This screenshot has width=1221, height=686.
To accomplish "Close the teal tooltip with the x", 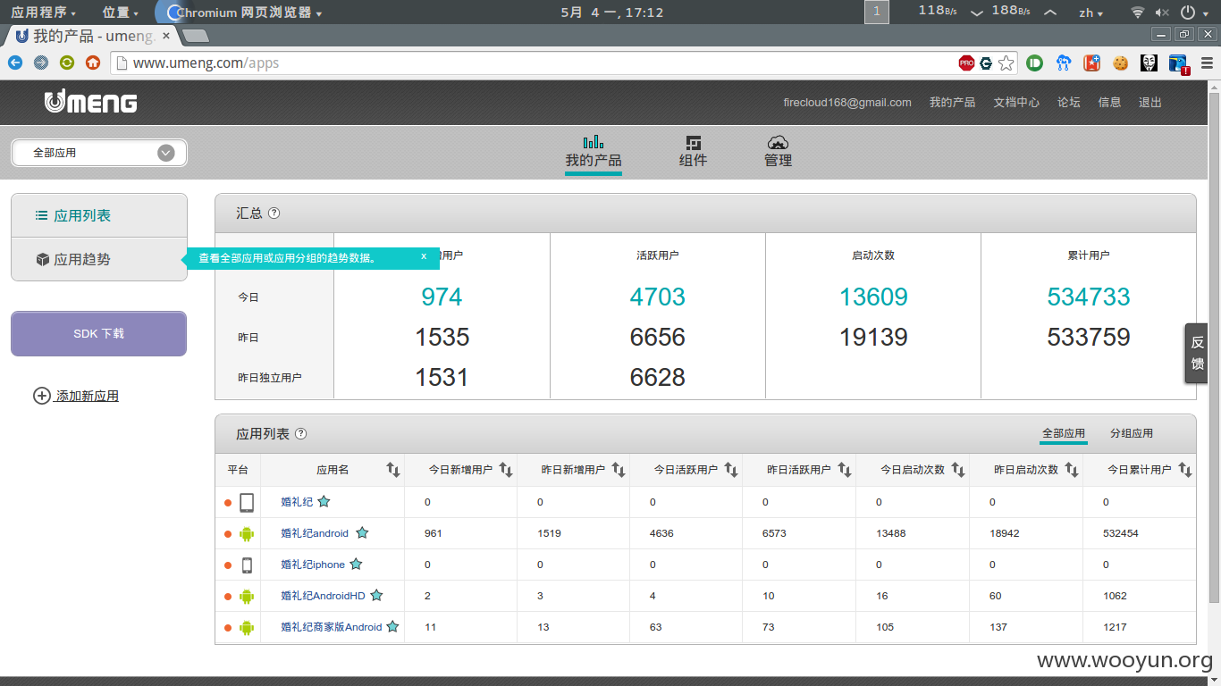I will [x=424, y=256].
